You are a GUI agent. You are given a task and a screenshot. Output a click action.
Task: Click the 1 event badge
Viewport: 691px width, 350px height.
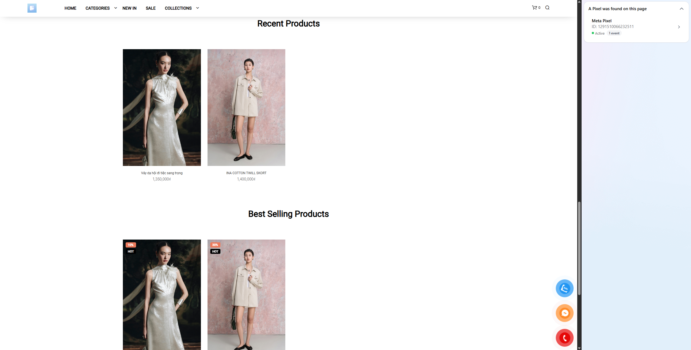(x=614, y=33)
